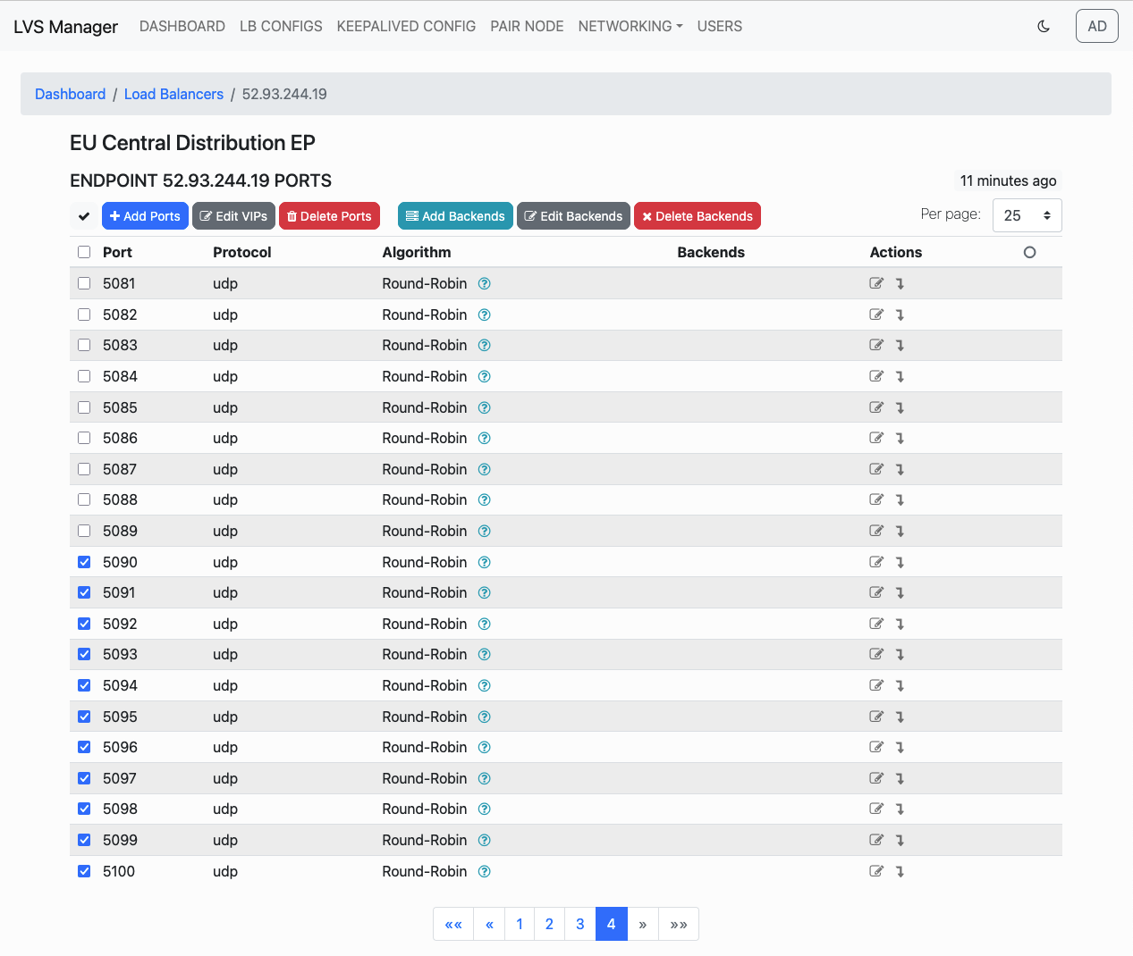Follow the Load Balancers breadcrumb link
Viewport: 1133px width, 956px height.
coord(173,94)
